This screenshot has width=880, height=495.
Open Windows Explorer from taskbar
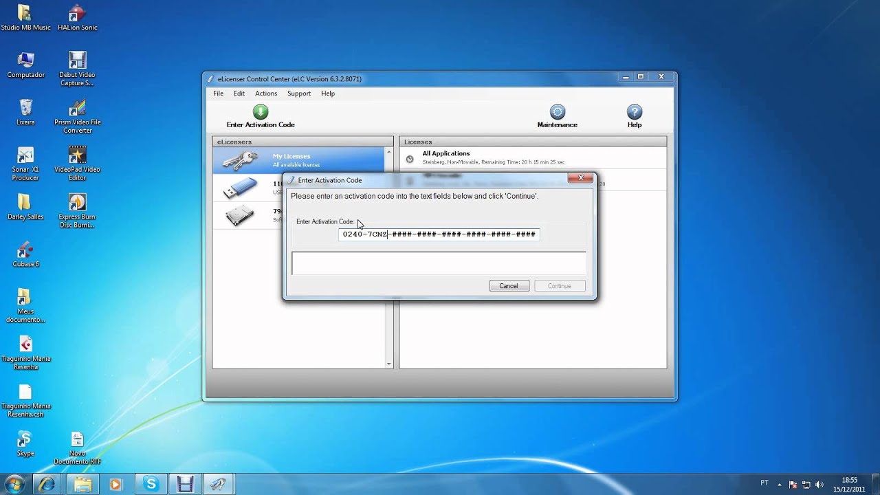click(x=82, y=484)
